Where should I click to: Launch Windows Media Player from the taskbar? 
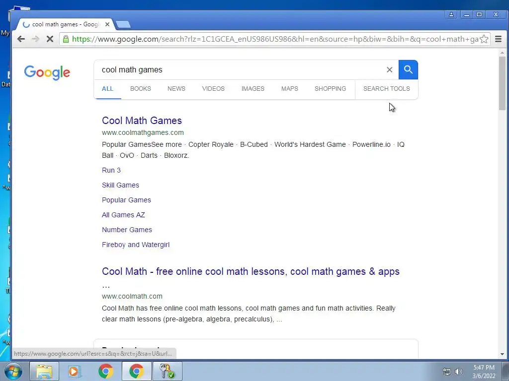[x=75, y=371]
